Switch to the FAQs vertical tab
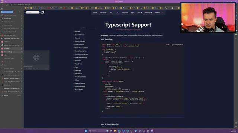238x133 pixels. tap(12, 55)
